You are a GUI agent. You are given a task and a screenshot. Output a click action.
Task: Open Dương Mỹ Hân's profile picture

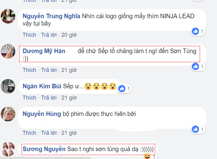[8, 51]
